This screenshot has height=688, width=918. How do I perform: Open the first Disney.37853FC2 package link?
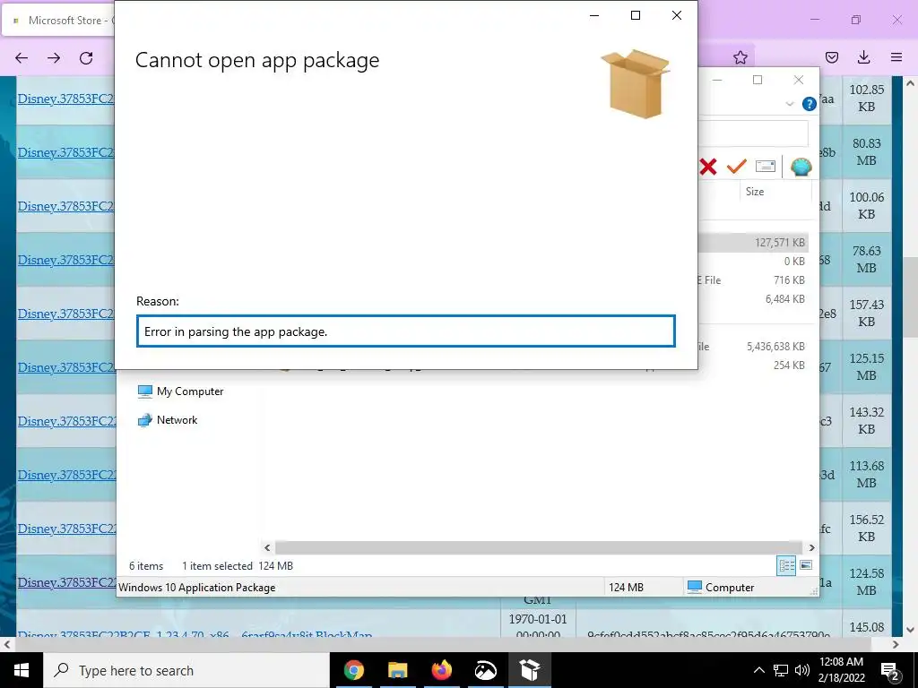pos(66,99)
